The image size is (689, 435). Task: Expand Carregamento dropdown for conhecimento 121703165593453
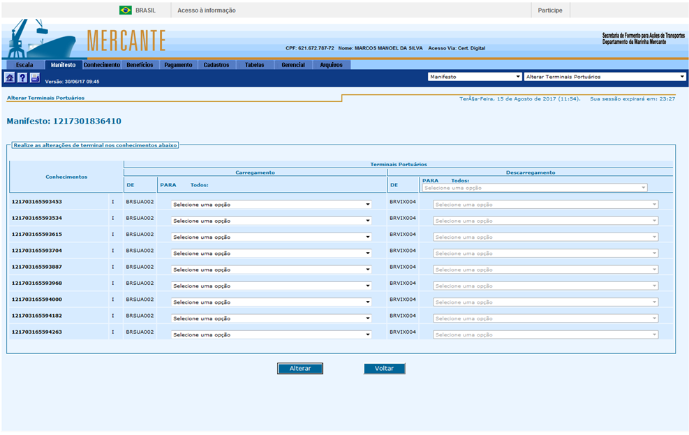(271, 205)
